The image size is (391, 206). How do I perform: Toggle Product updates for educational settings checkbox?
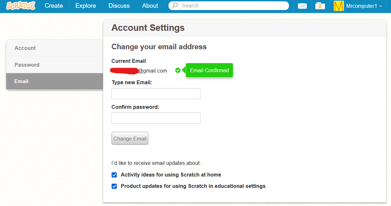114,186
